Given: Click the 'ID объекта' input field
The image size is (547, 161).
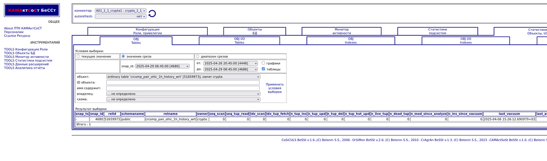Looking at the screenshot, I should (x=183, y=83).
